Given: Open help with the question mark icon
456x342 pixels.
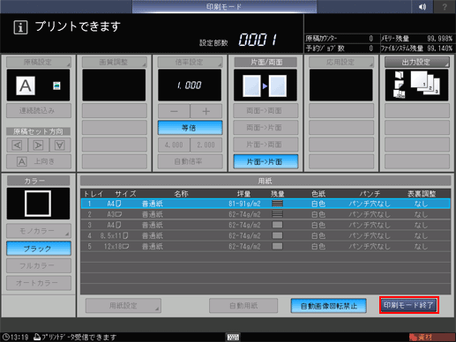Looking at the screenshot, I should pos(445,7).
